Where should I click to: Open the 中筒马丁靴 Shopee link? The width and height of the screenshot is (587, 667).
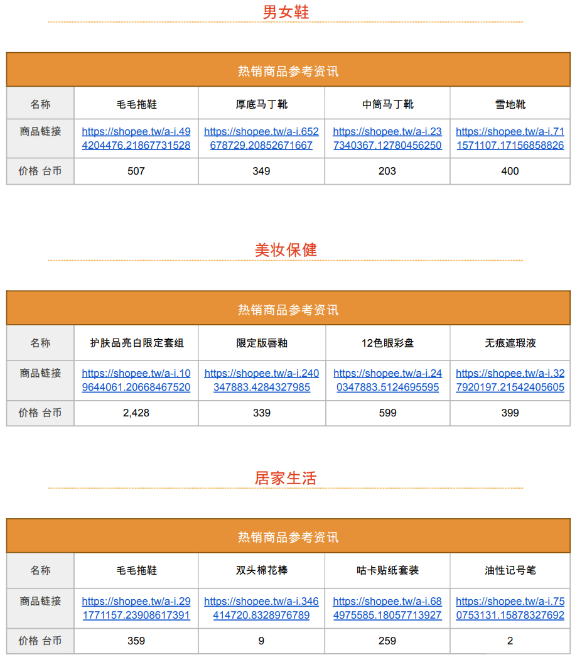click(386, 138)
